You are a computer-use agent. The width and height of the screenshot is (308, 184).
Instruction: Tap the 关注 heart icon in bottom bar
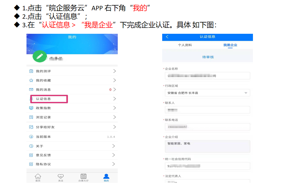pyautogui.click(x=61, y=177)
